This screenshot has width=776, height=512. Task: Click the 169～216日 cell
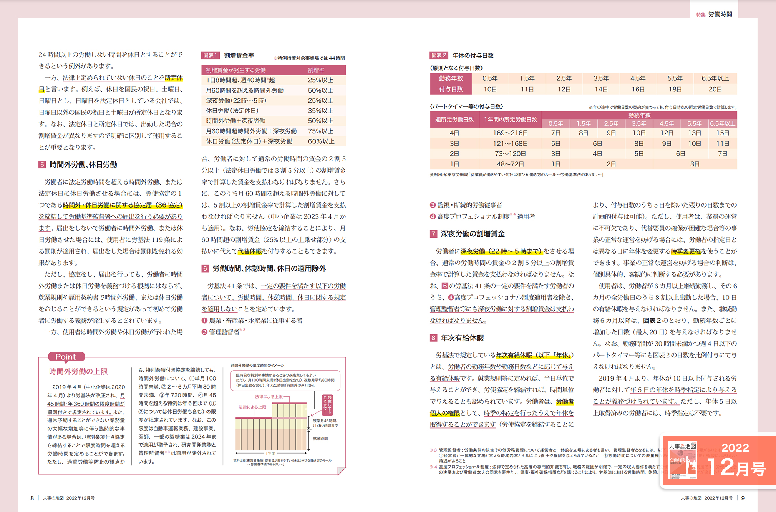[511, 133]
